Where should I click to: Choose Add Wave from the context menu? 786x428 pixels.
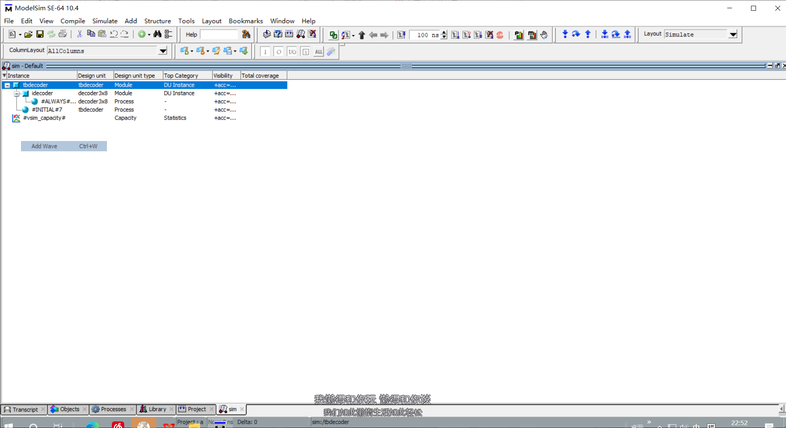[64, 146]
